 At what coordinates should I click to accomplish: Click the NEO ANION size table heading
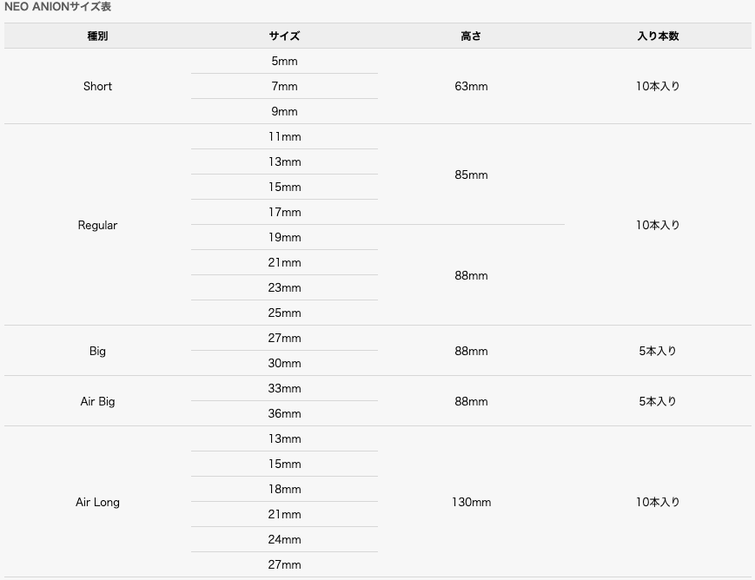(57, 7)
